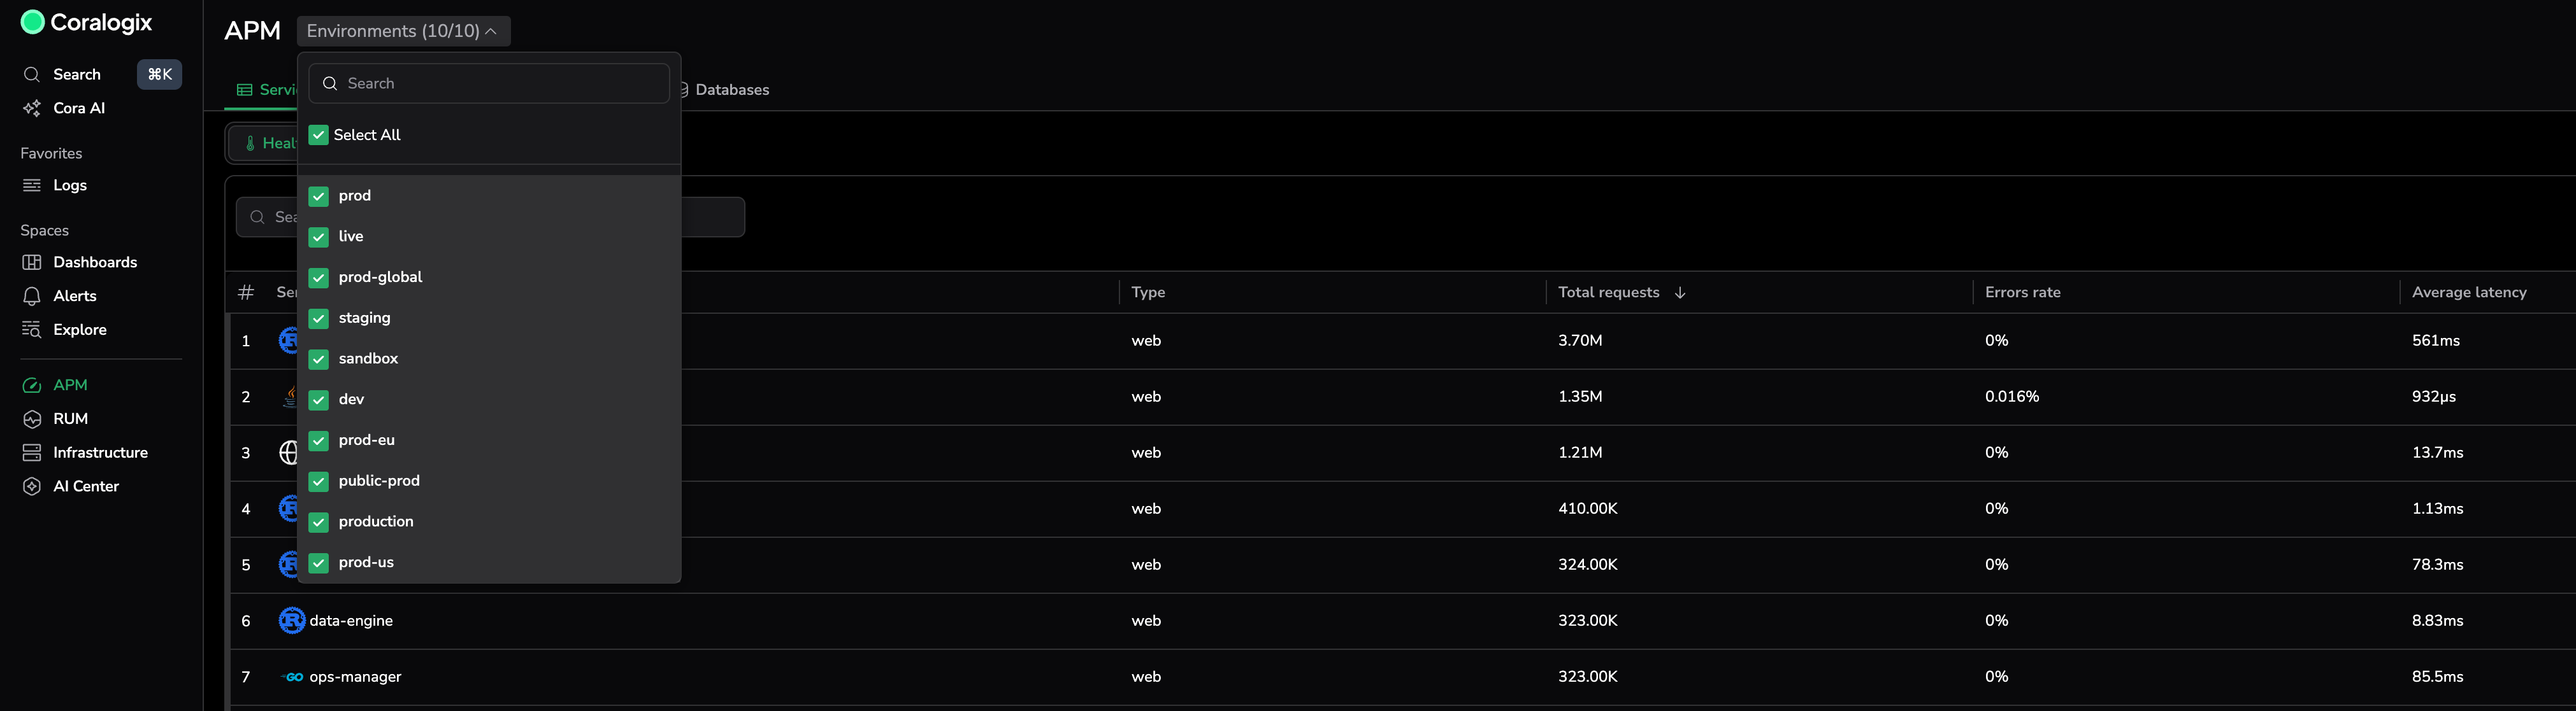Uncheck the Select All checkbox

pyautogui.click(x=318, y=135)
